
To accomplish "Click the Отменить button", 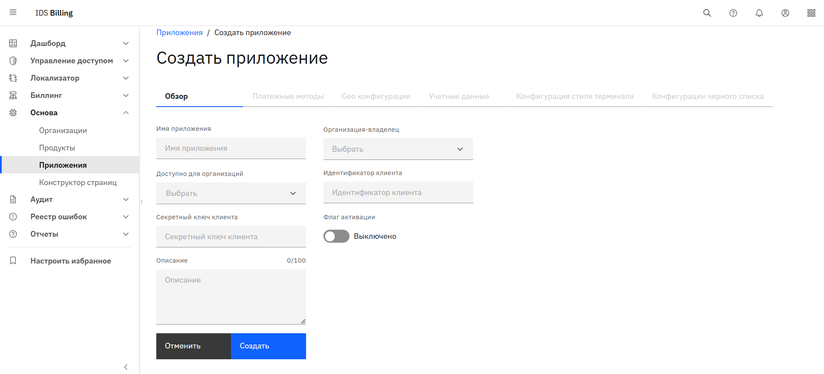I will [x=193, y=346].
